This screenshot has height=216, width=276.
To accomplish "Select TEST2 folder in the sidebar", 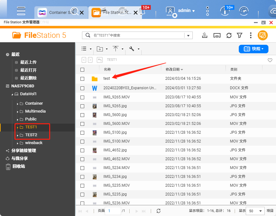I will click(x=31, y=135).
